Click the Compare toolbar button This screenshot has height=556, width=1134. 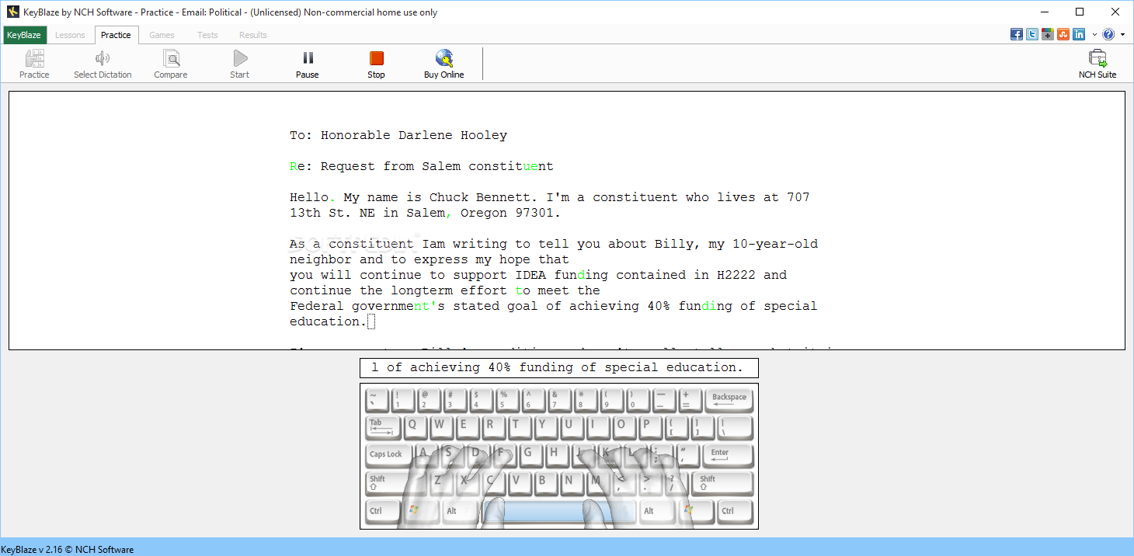click(x=171, y=64)
